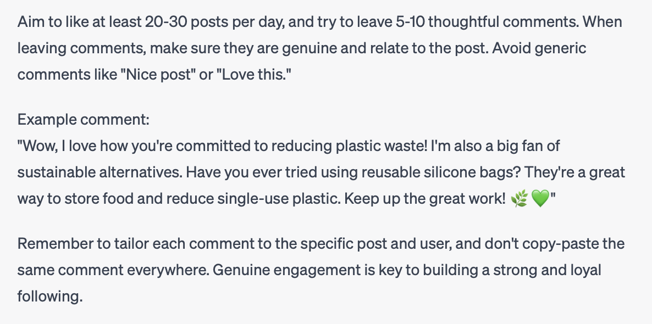Click the word "Aim" at paragraph start

[x=31, y=21]
